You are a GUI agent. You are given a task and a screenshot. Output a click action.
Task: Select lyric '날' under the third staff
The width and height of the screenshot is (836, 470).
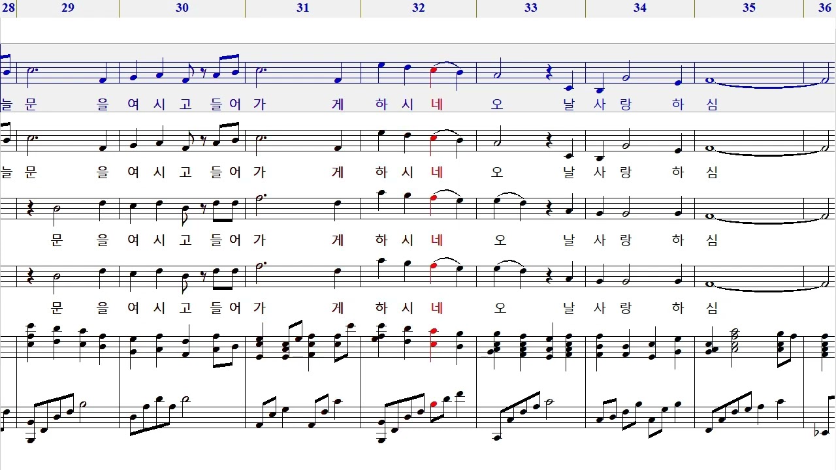click(569, 240)
